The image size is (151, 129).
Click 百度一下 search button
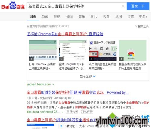click(x=138, y=6)
